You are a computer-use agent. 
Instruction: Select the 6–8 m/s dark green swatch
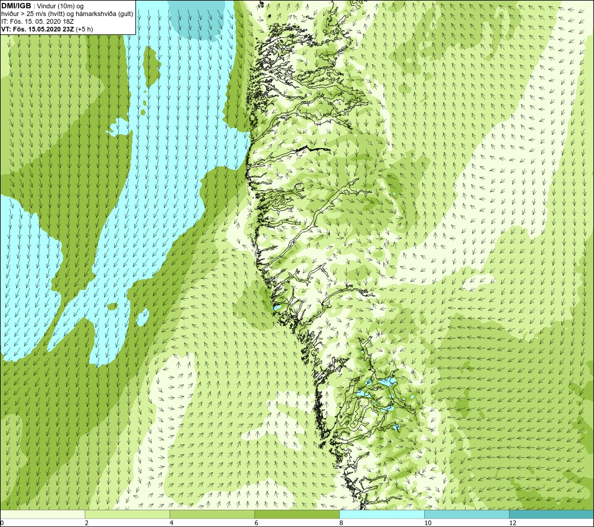point(297,514)
